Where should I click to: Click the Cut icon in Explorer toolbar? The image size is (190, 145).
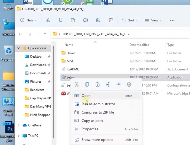[48, 20]
